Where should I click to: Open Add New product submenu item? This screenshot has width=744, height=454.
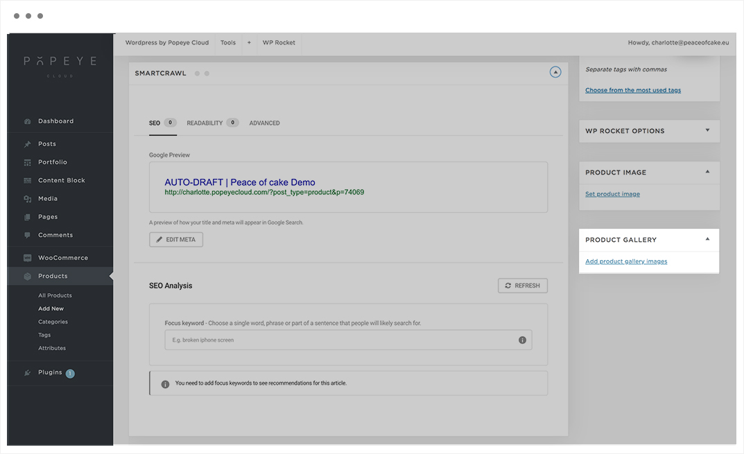point(51,309)
